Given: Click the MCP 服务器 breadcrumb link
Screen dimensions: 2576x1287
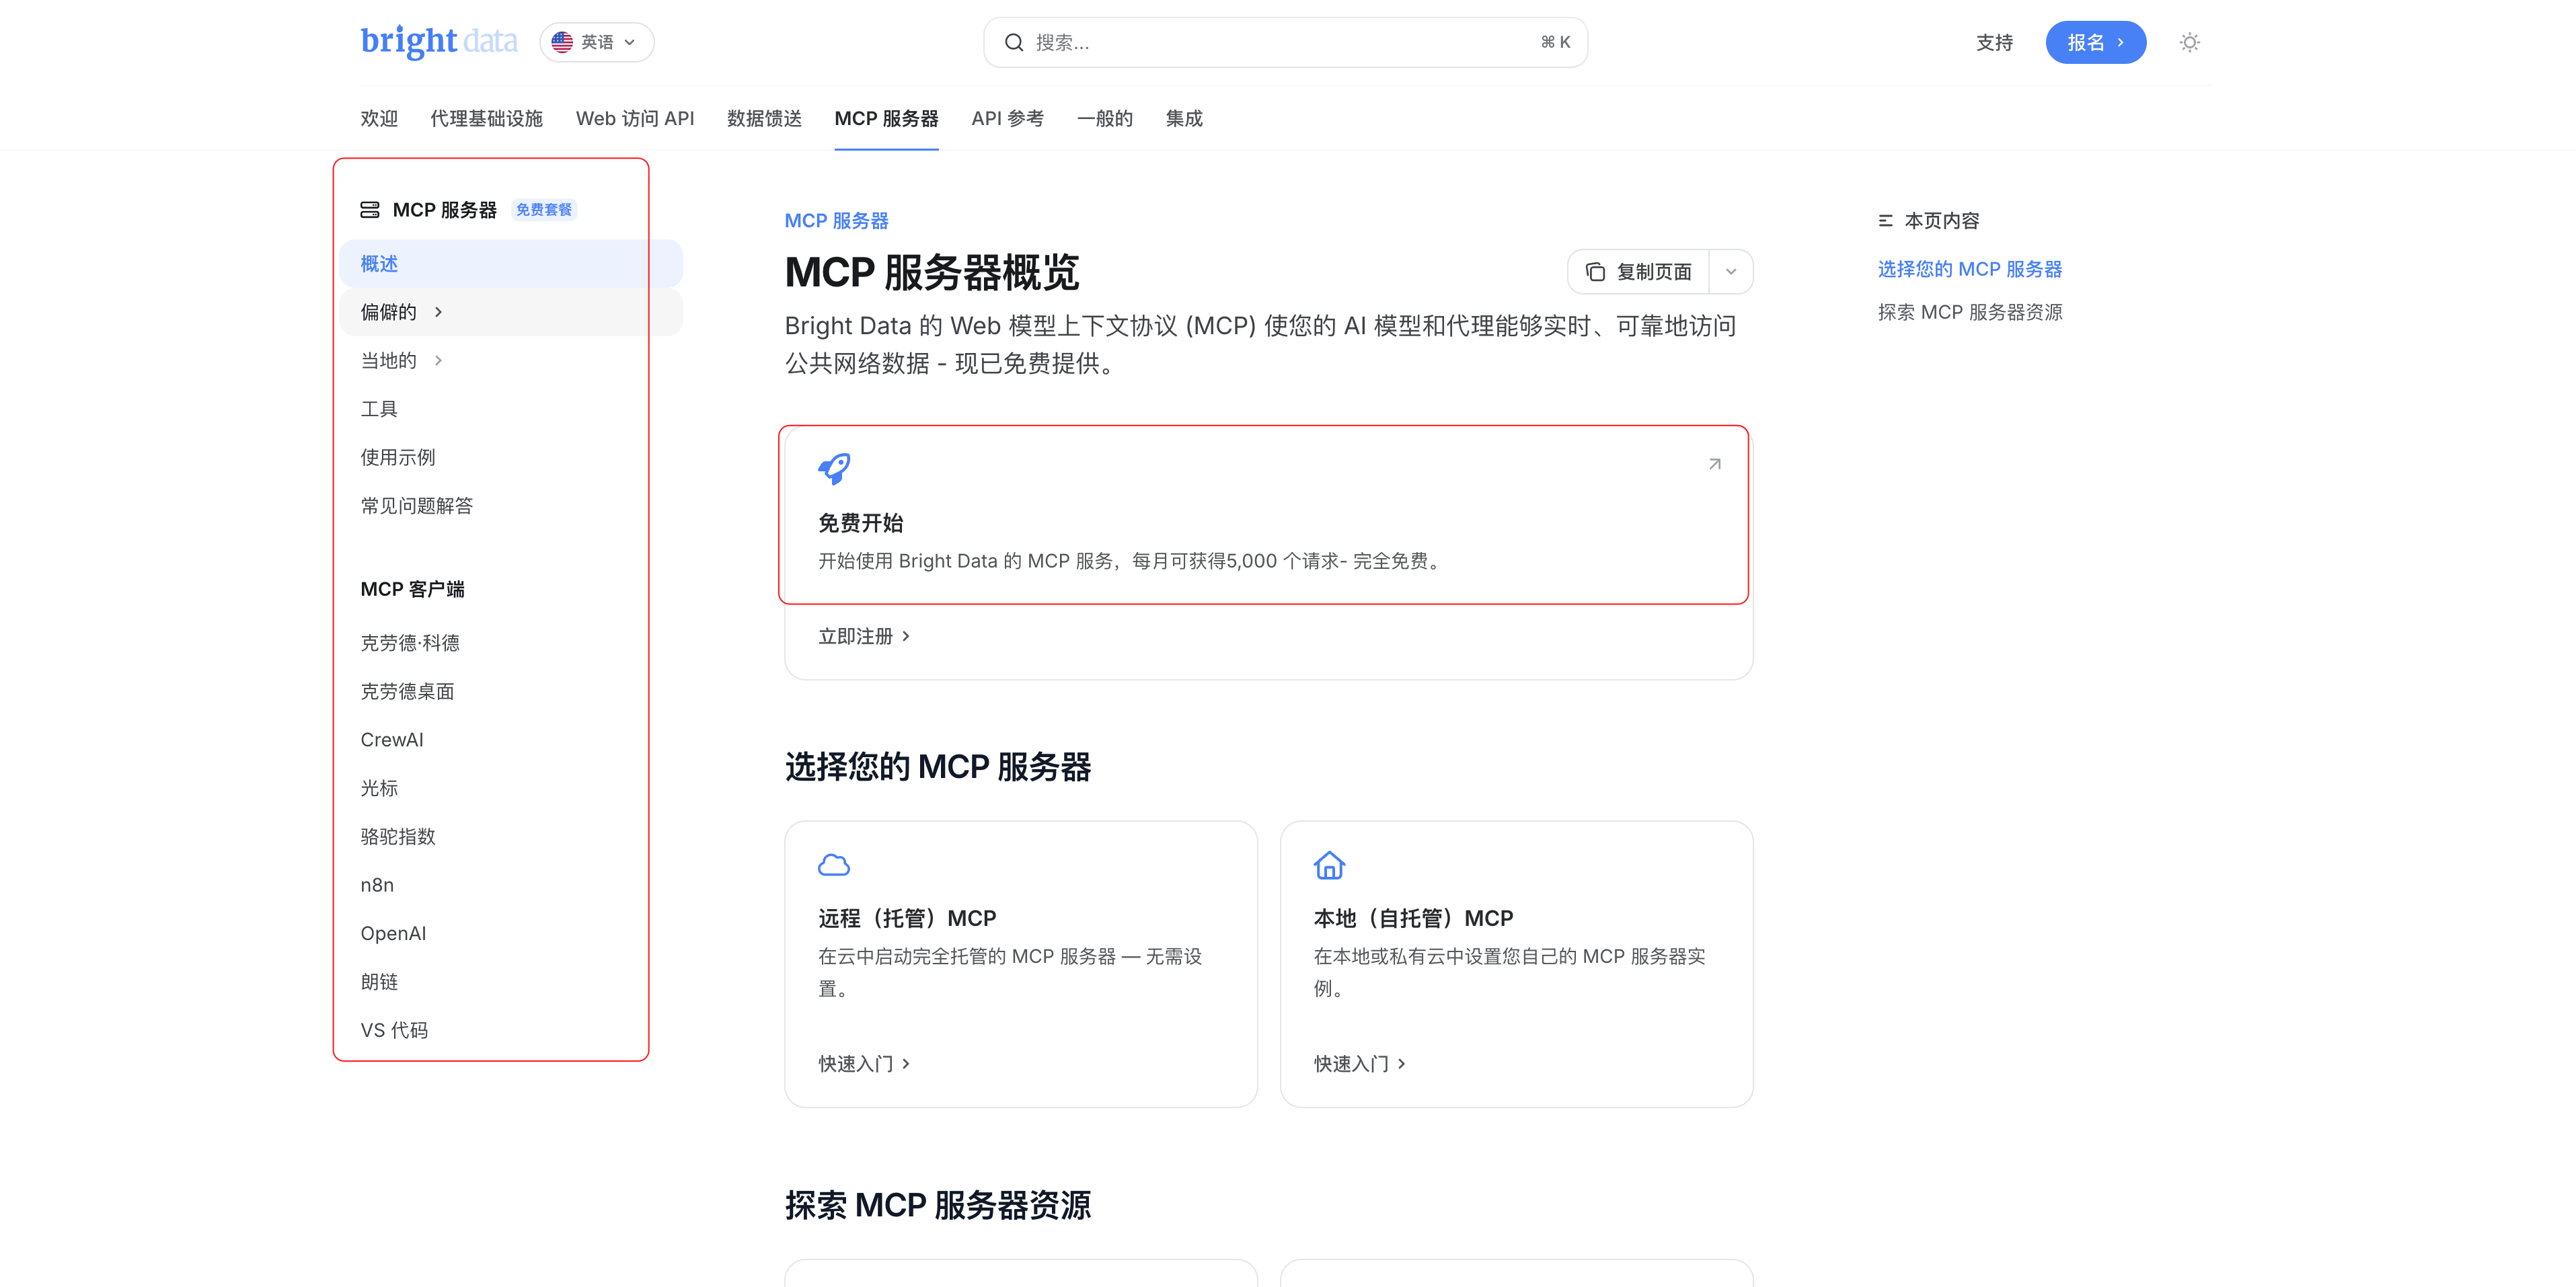Looking at the screenshot, I should 836,220.
